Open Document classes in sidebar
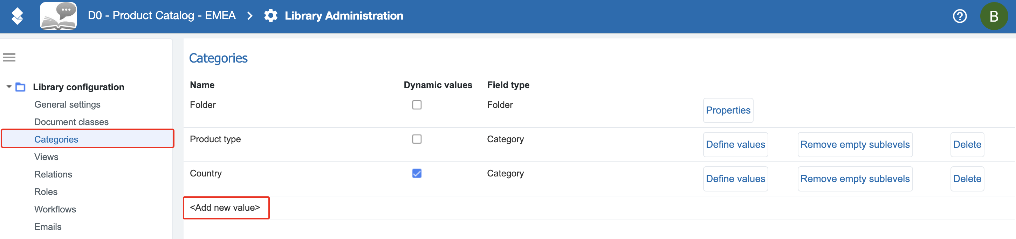This screenshot has height=239, width=1016. [71, 122]
